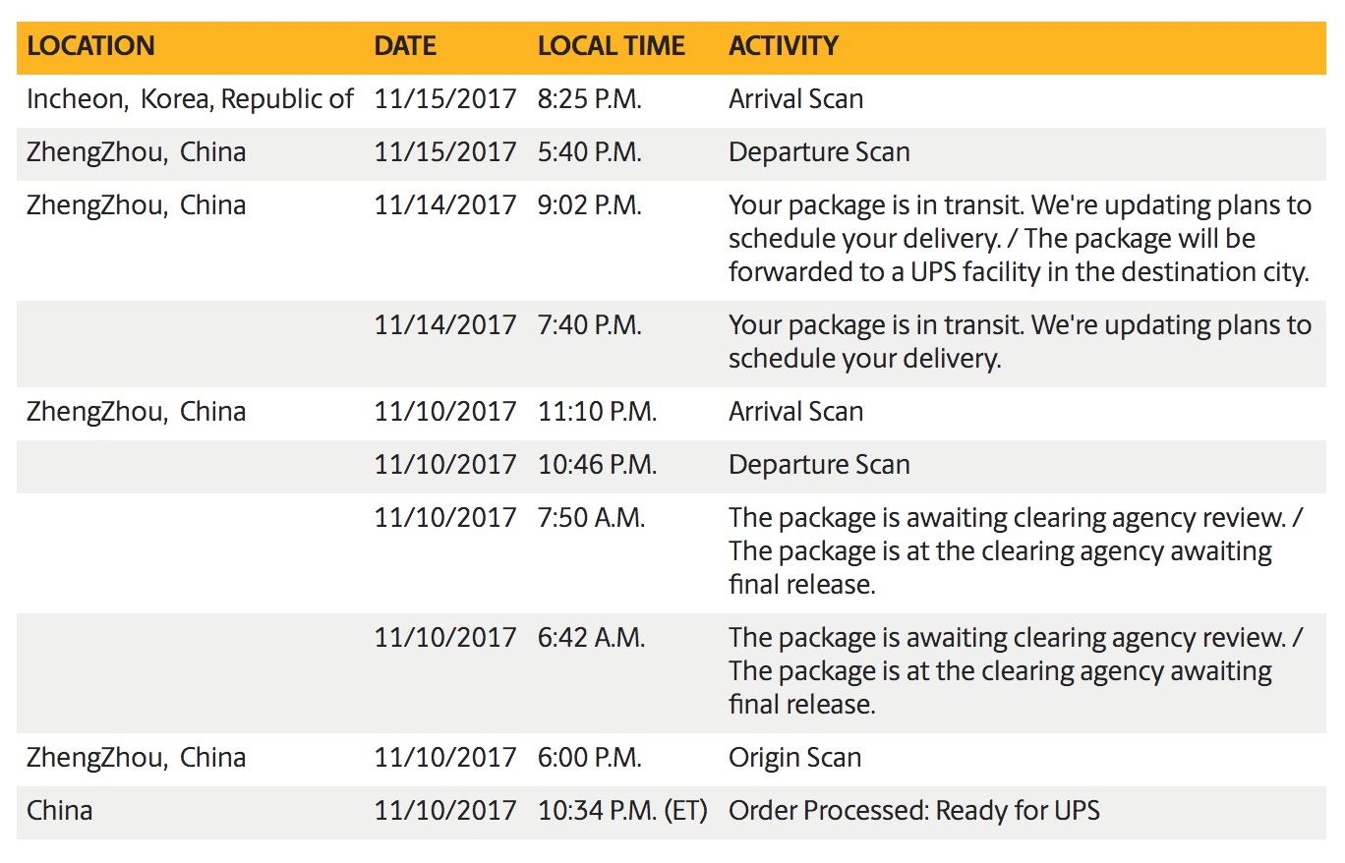Select the 7:40 P.M. time entry

(x=589, y=325)
